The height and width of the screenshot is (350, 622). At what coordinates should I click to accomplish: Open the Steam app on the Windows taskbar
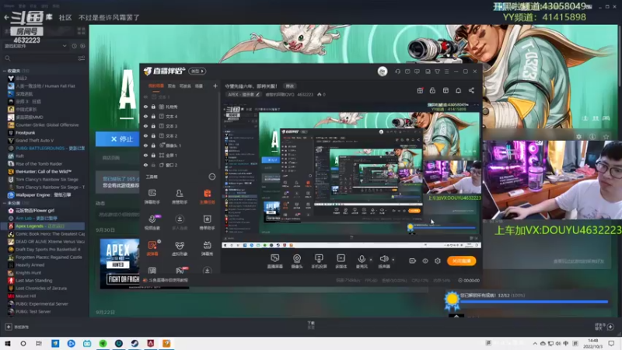(135, 343)
